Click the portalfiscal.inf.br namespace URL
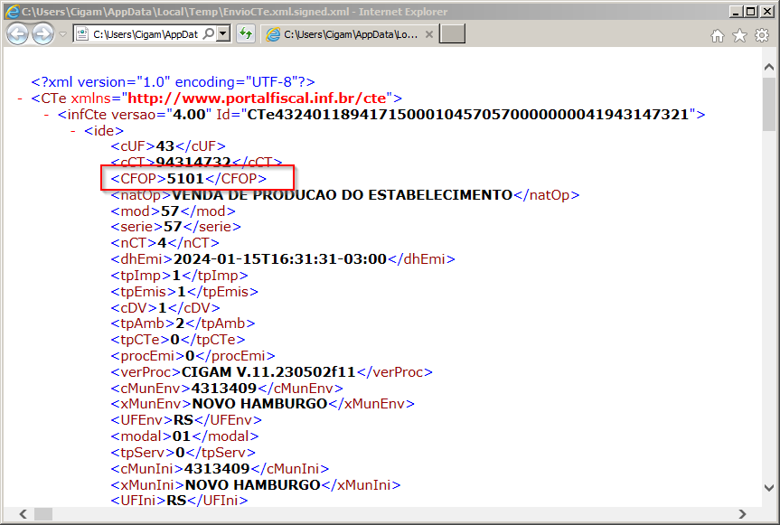 pyautogui.click(x=257, y=98)
